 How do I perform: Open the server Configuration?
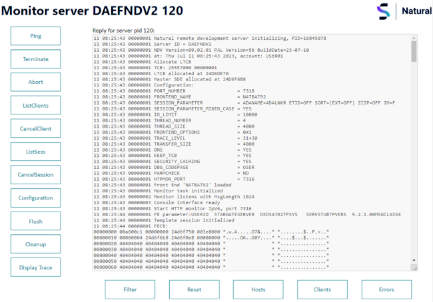click(35, 198)
